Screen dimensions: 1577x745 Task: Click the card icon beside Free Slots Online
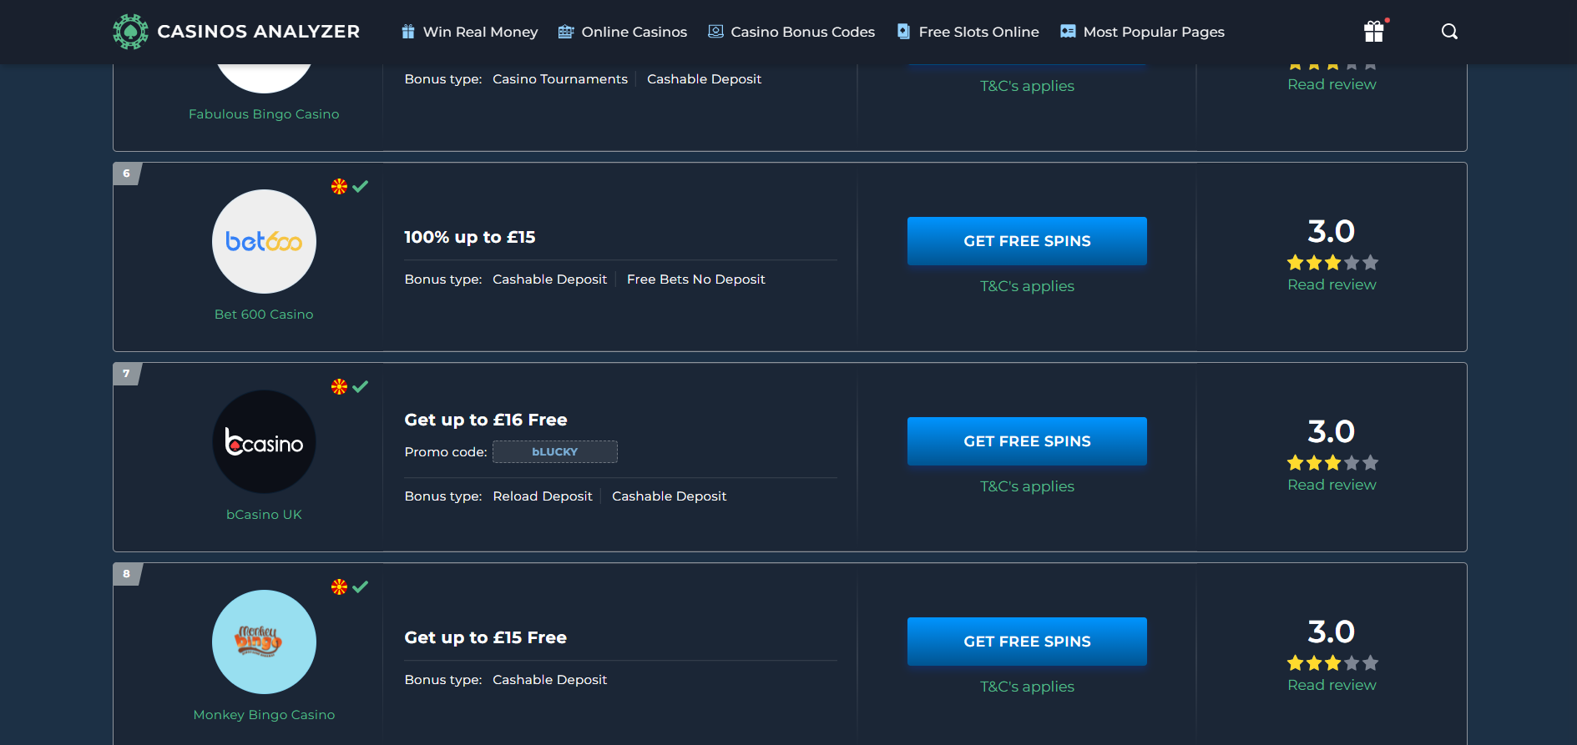tap(903, 32)
